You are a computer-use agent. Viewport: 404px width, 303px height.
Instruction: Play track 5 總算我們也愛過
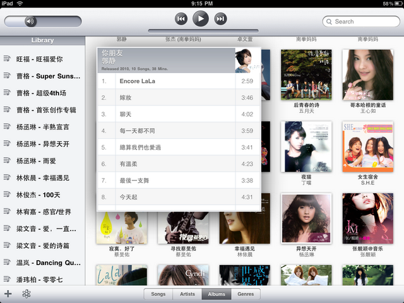click(179, 147)
